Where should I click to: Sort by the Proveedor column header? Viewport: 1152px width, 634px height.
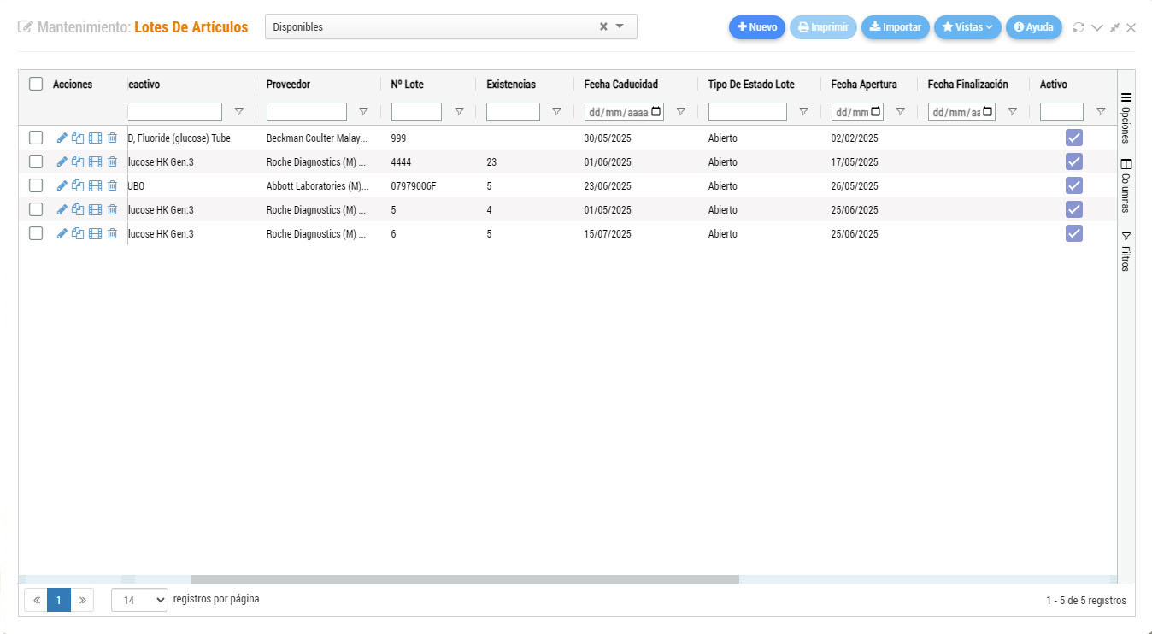tap(288, 85)
